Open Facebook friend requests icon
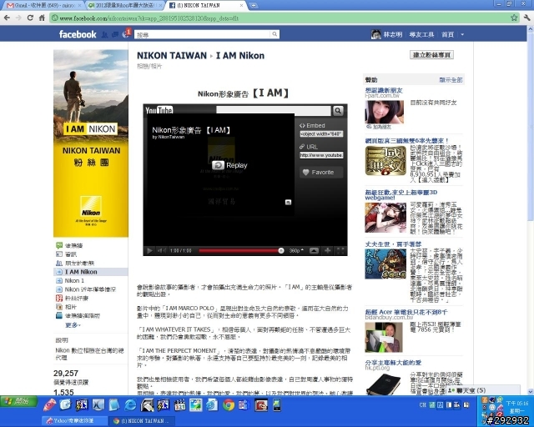 [x=105, y=34]
